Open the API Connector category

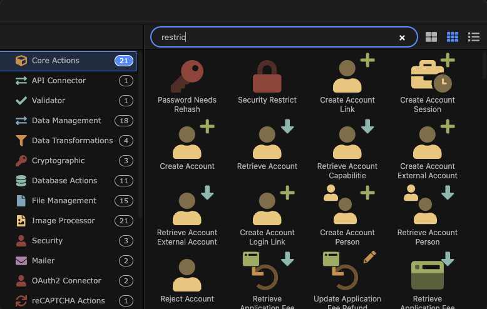pos(59,81)
